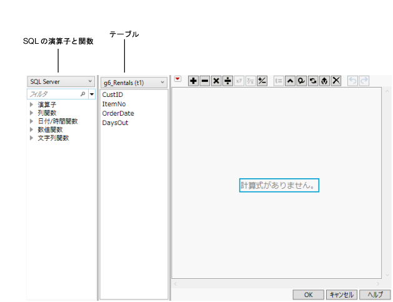The width and height of the screenshot is (393, 302).
Task: Click the root (y-th root of x) button
Action: coord(251,81)
